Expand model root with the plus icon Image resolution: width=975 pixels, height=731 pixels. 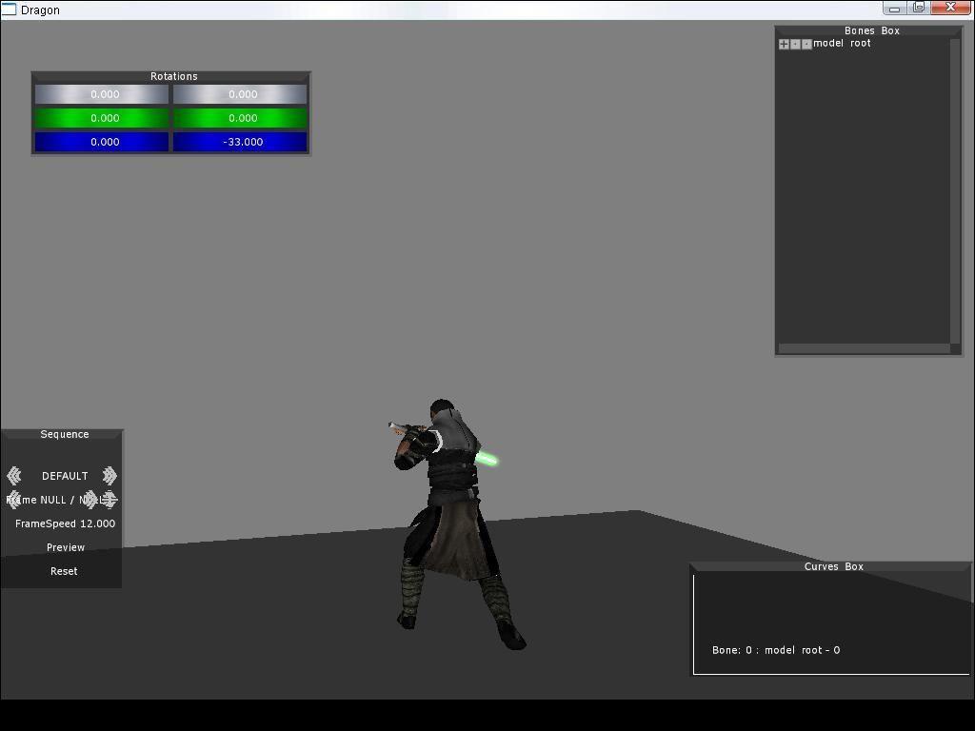tap(784, 44)
